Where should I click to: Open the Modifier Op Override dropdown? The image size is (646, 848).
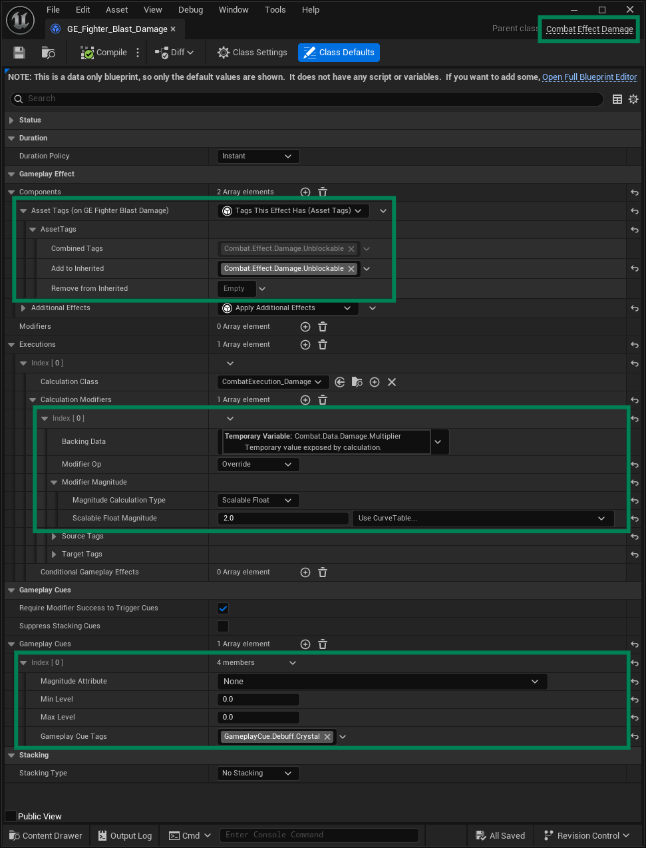pyautogui.click(x=258, y=465)
